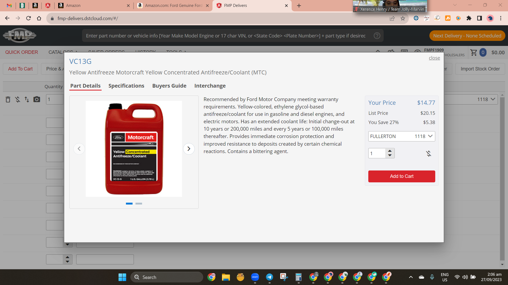The height and width of the screenshot is (285, 508).
Task: Switch to the Specifications tab
Action: tap(126, 86)
